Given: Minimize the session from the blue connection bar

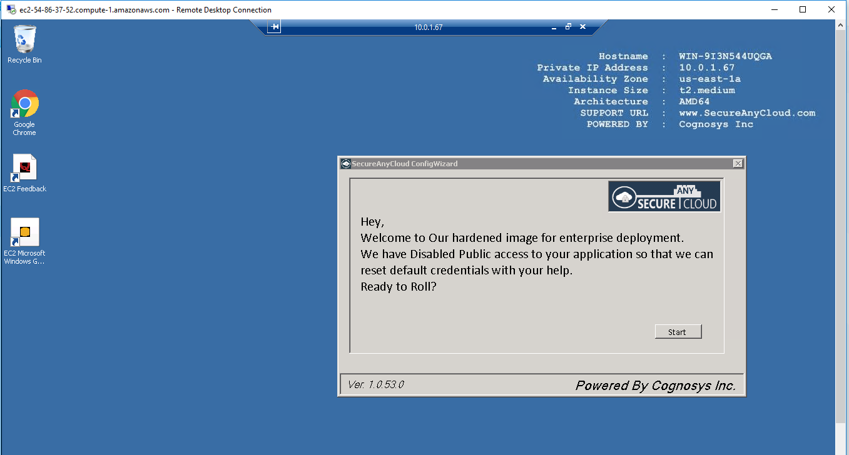Looking at the screenshot, I should [x=554, y=27].
